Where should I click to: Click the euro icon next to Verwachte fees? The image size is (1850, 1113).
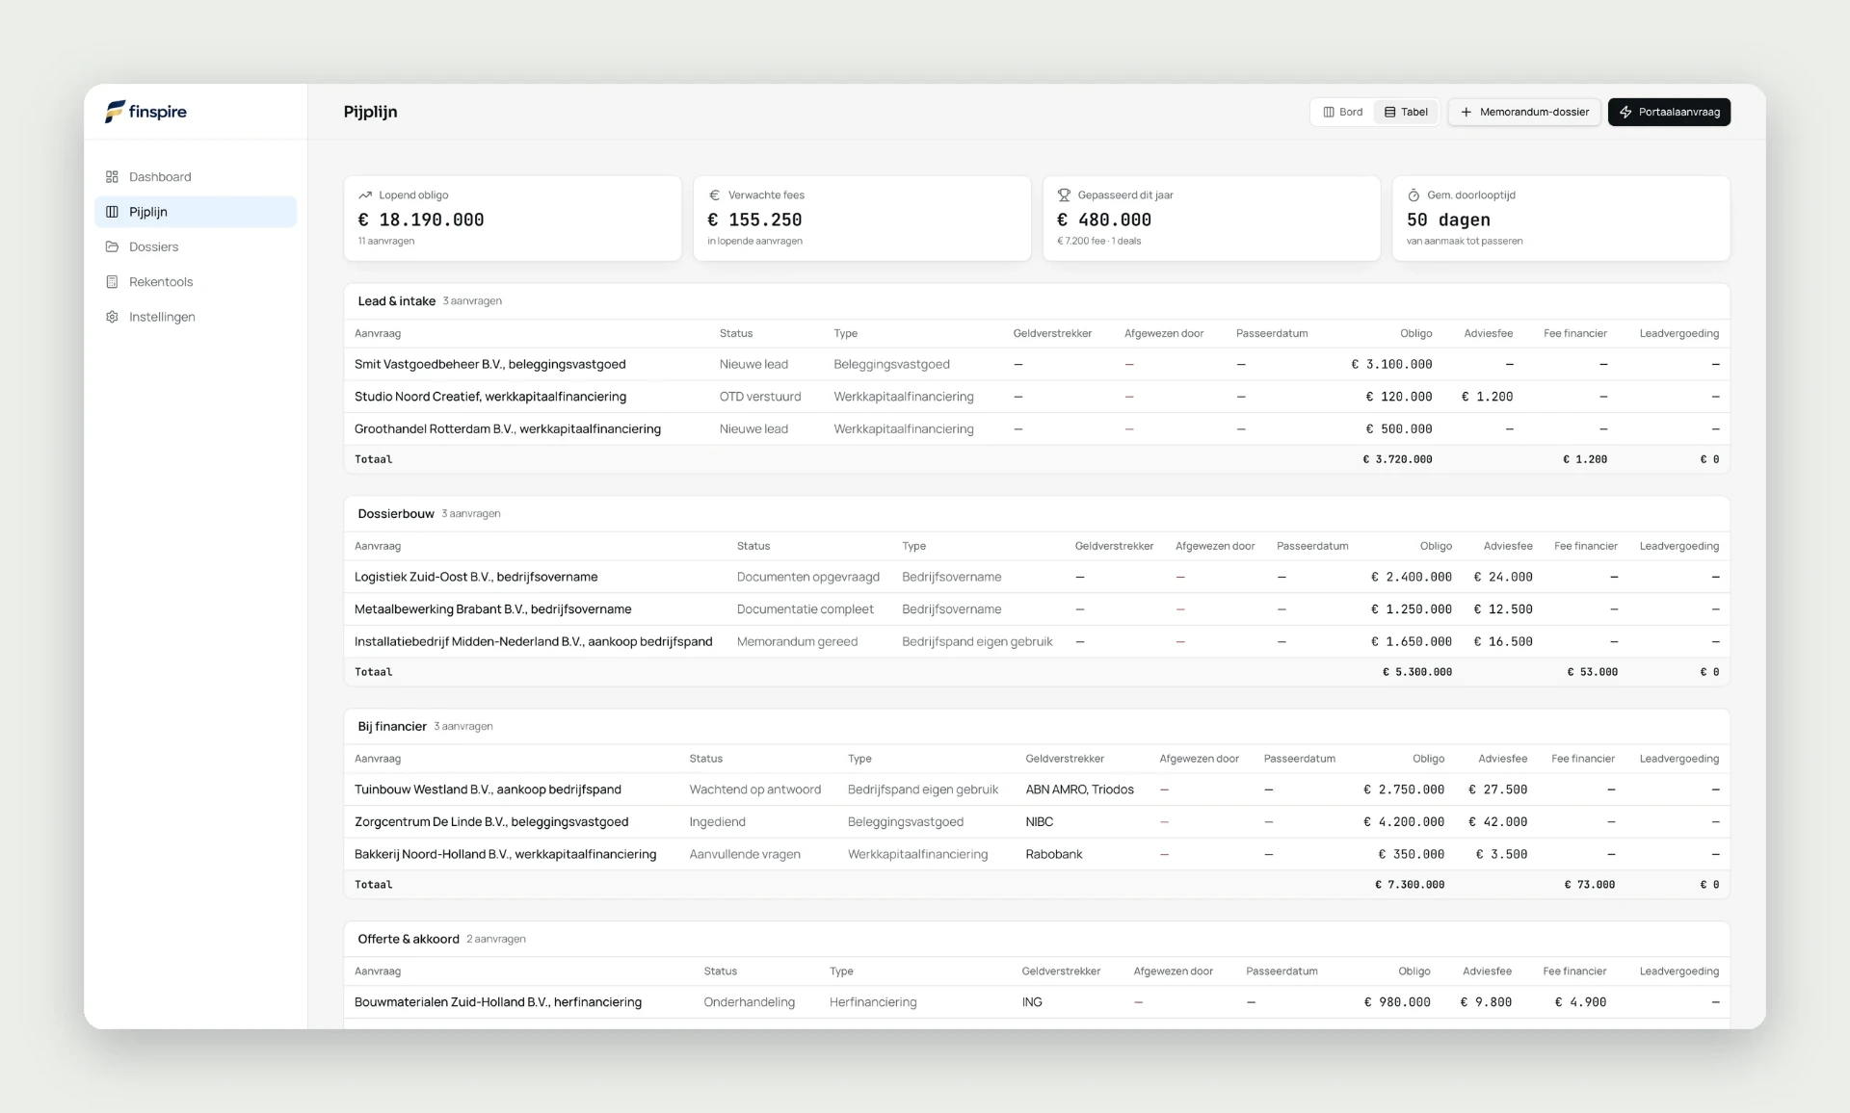pyautogui.click(x=714, y=195)
